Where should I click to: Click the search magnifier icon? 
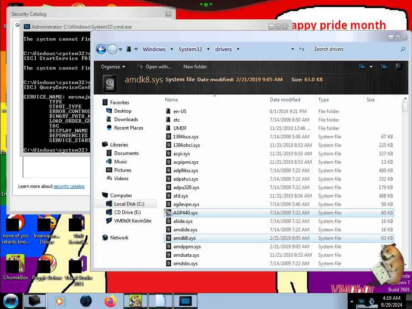403,49
